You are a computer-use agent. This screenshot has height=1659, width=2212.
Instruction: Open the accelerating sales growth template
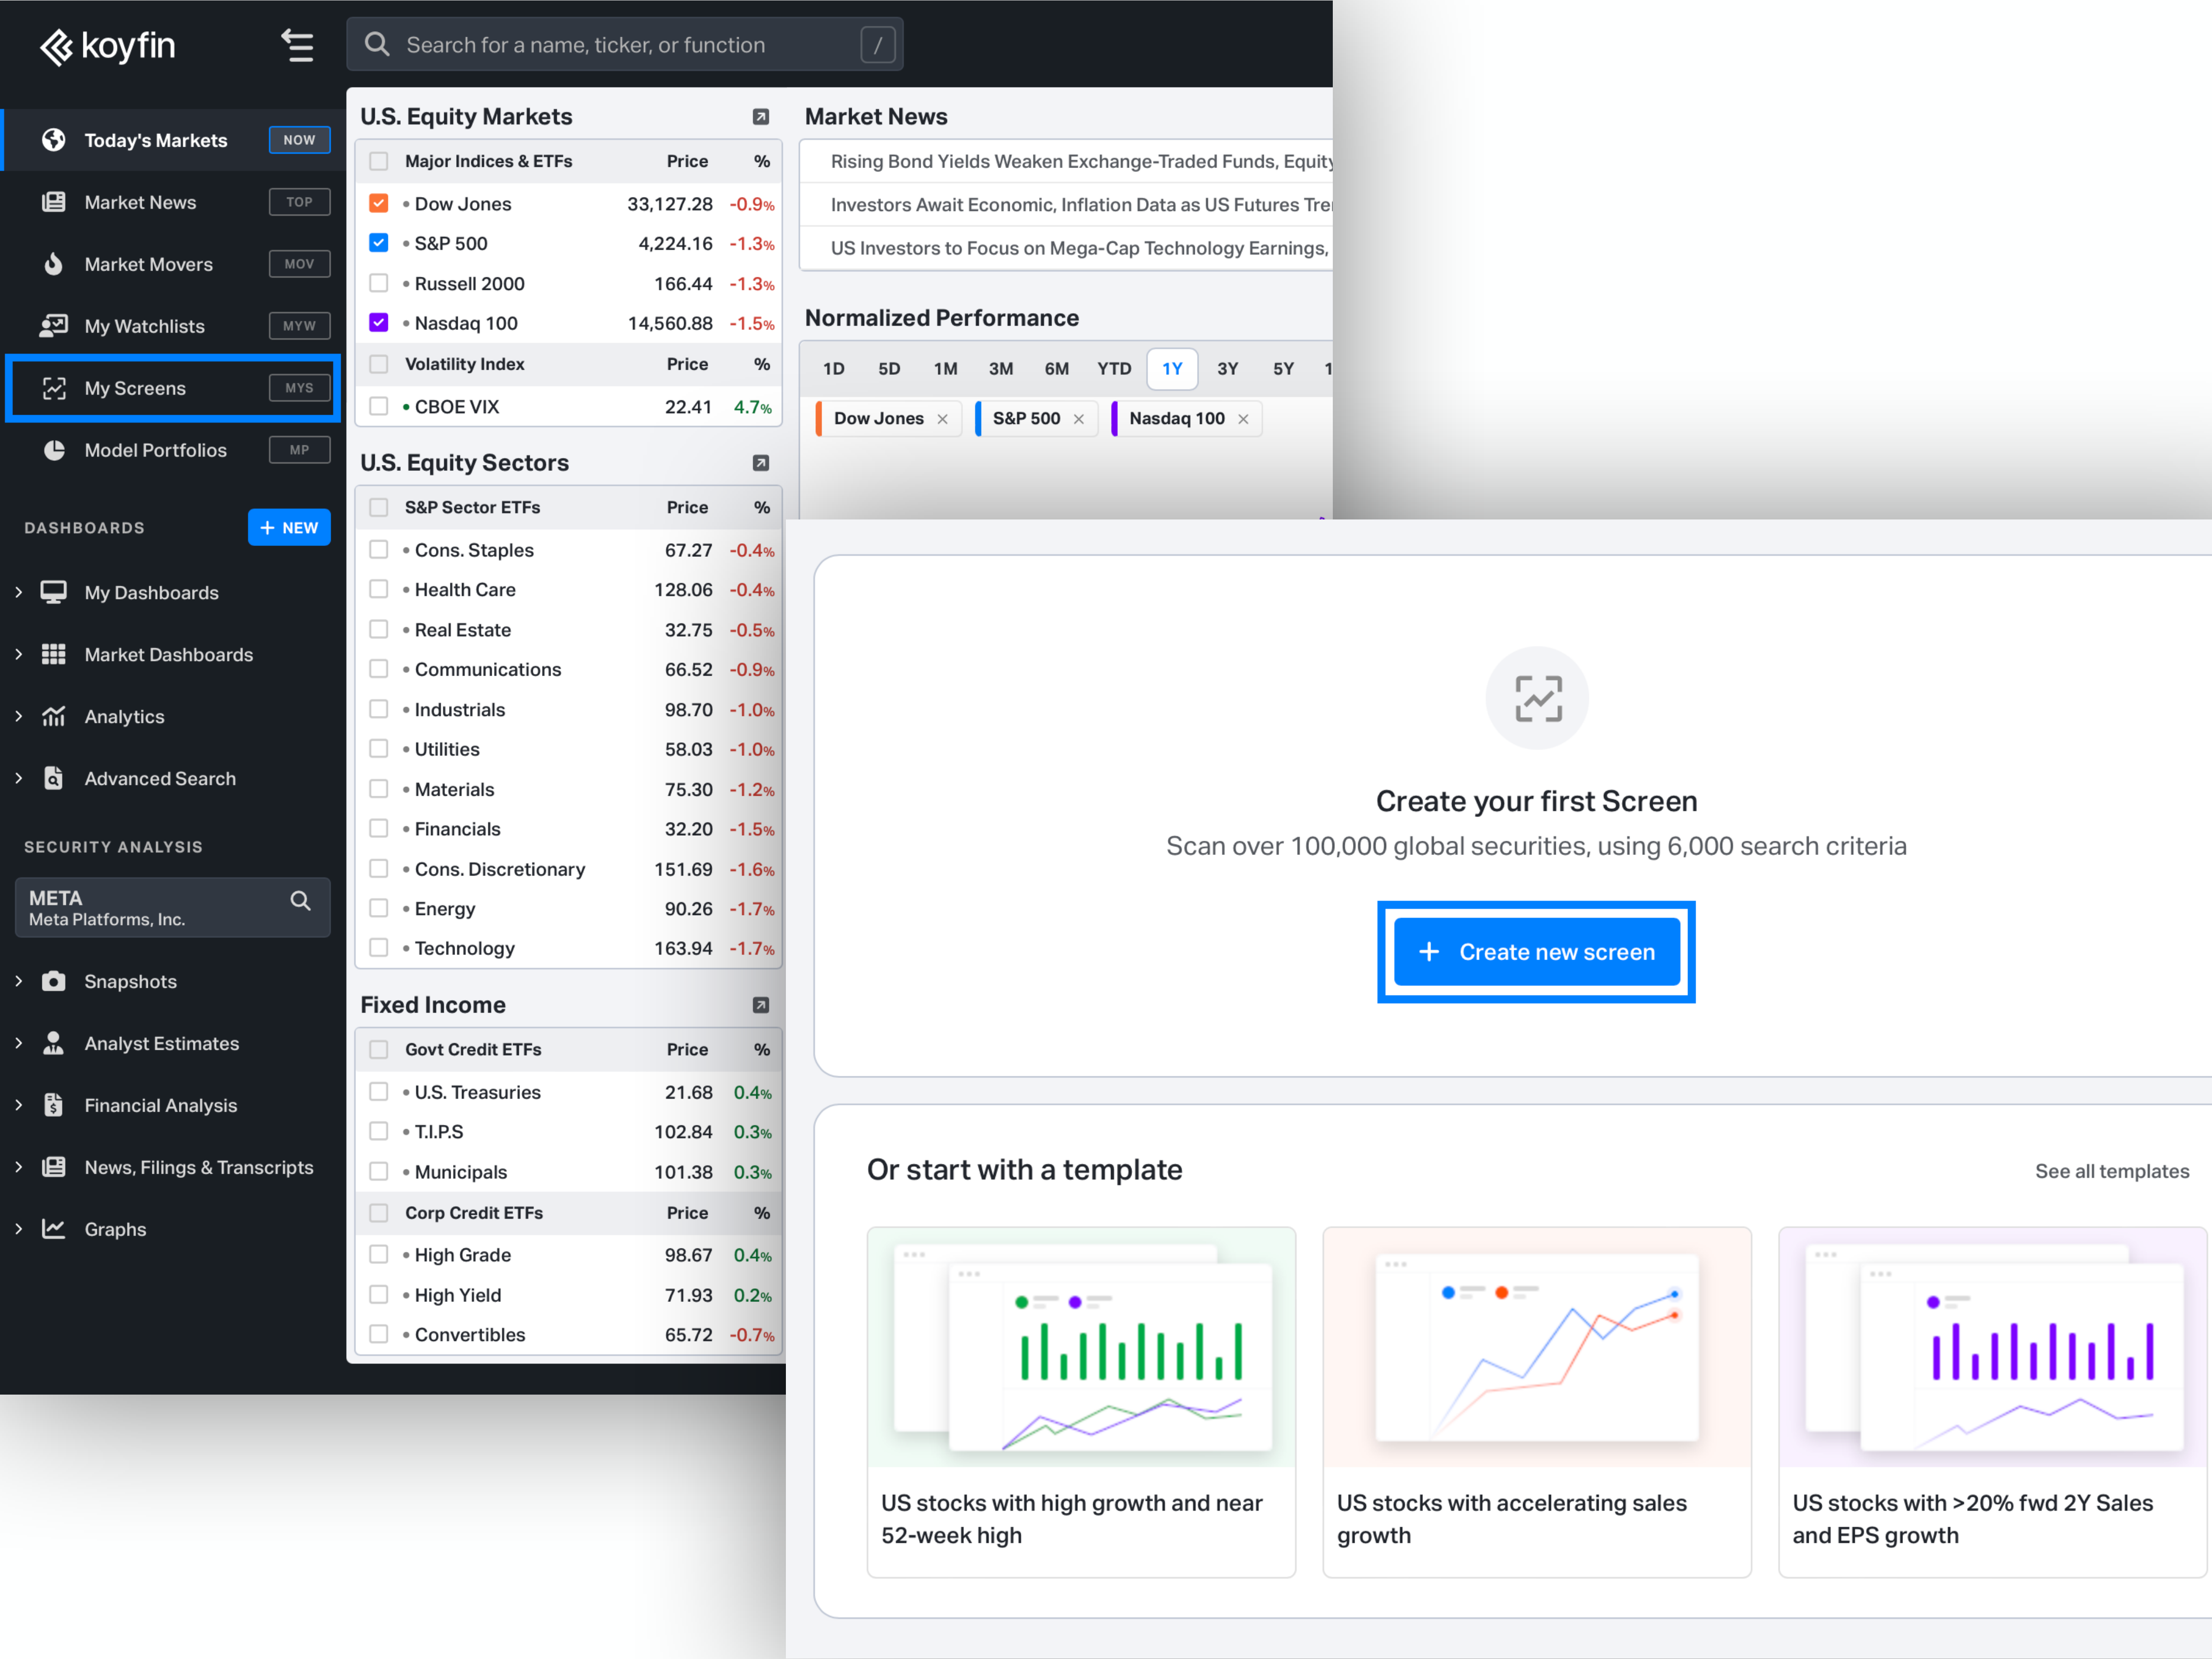click(x=1537, y=1402)
